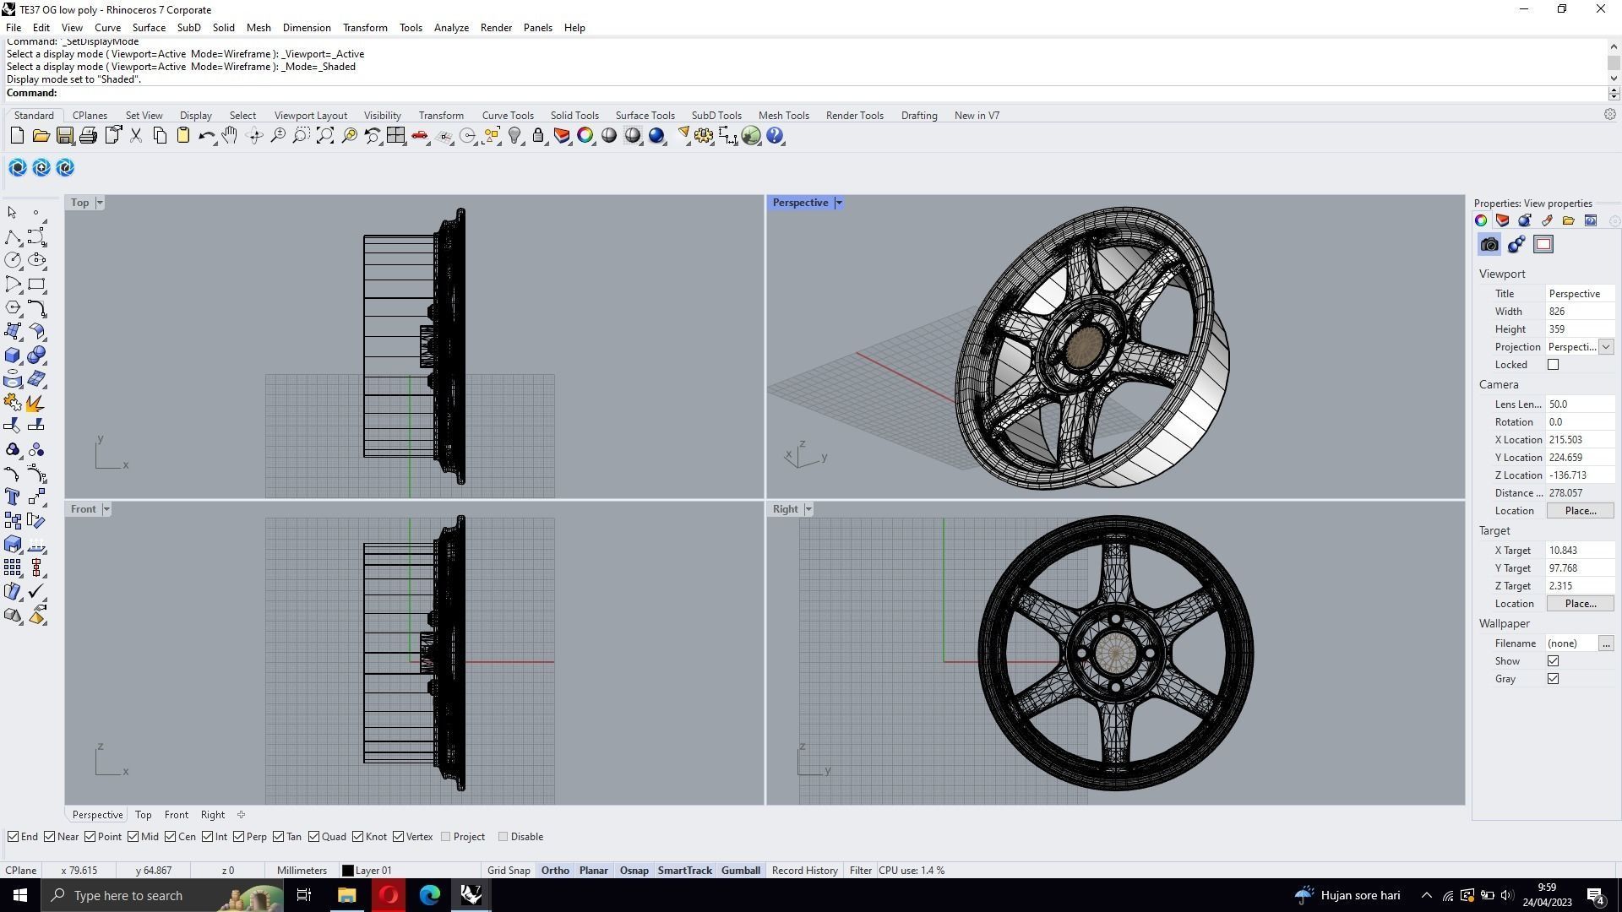Click the black Layer 01 color swatch
The height and width of the screenshot is (912, 1622).
[348, 871]
